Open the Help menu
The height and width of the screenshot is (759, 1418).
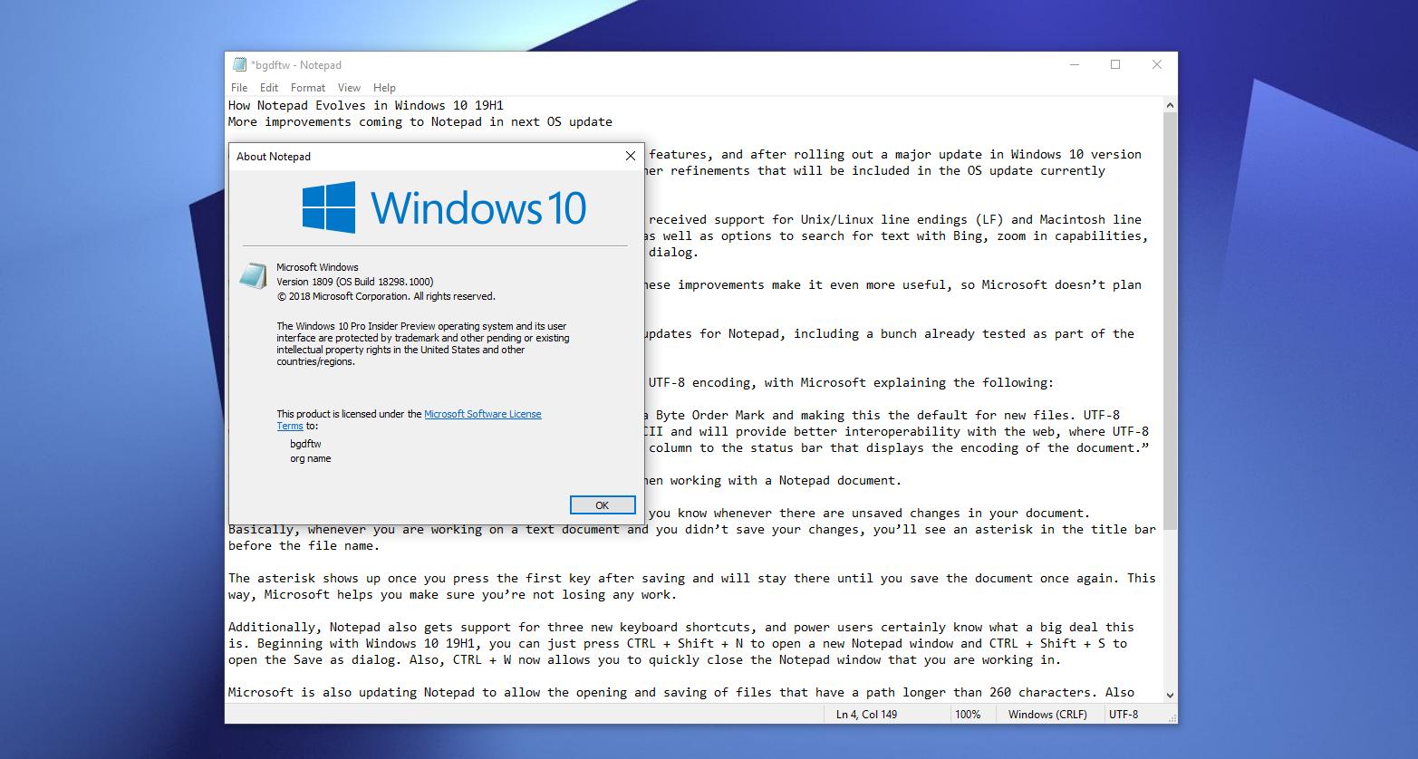(384, 88)
